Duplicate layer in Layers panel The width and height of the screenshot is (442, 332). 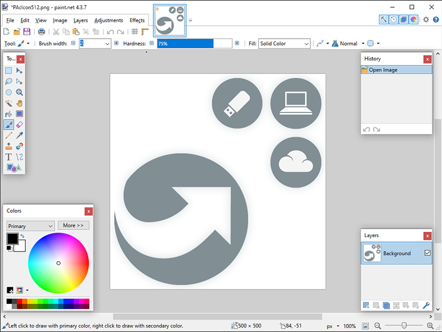pos(386,305)
